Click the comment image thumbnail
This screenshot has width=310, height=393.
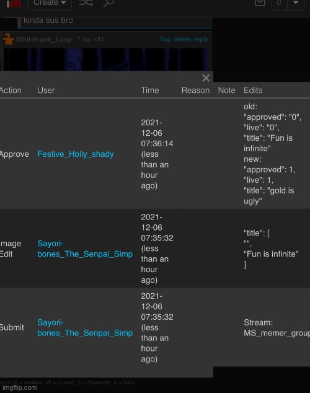click(106, 60)
